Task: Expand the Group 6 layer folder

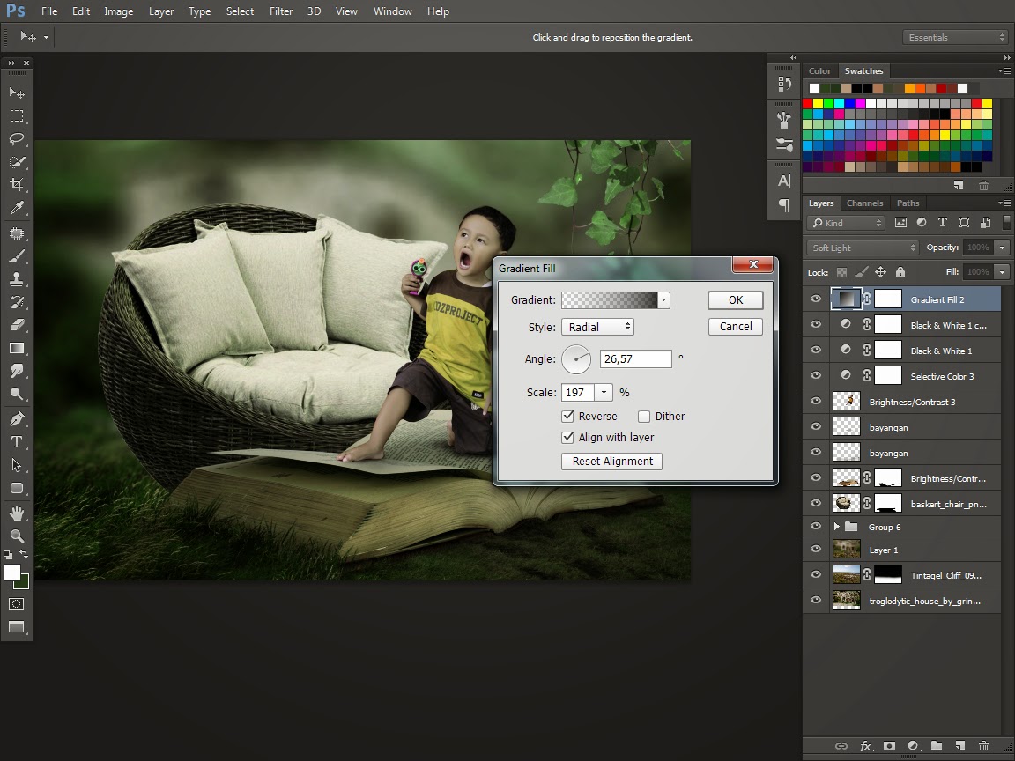Action: (837, 527)
